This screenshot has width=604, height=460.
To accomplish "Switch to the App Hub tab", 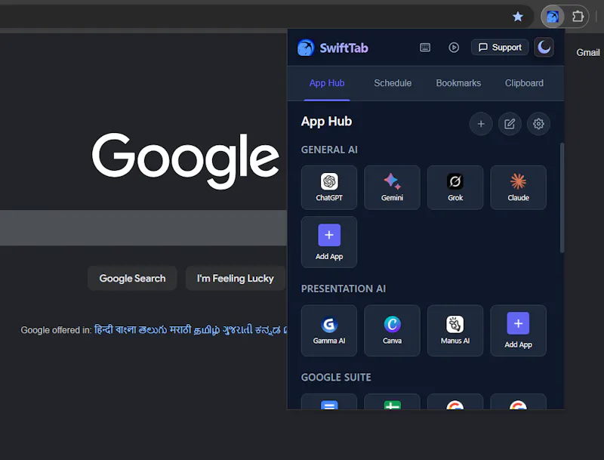I will (x=327, y=83).
